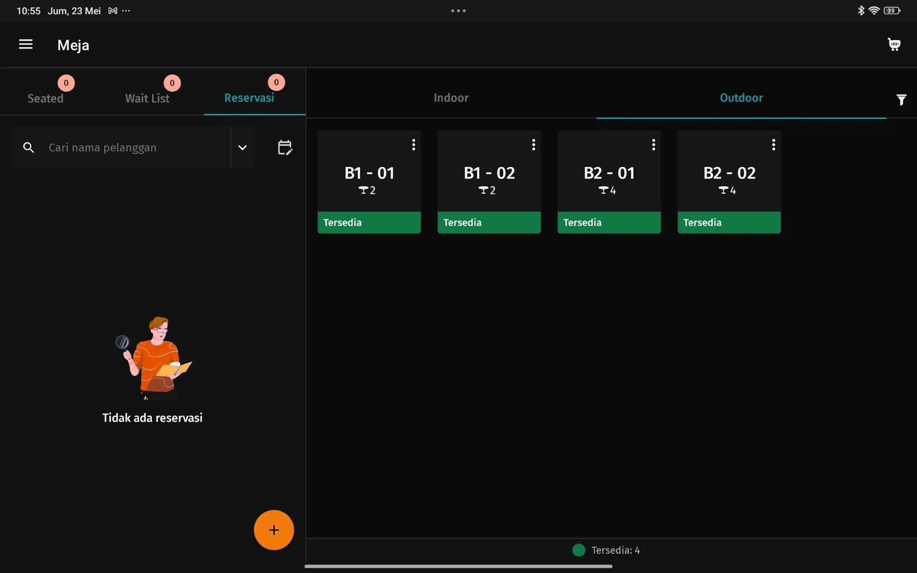Tap the Gmail notification icon in status bar

pyautogui.click(x=112, y=11)
